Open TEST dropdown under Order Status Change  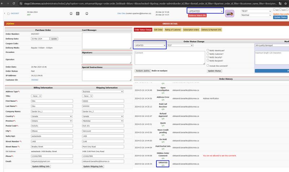click(x=180, y=45)
